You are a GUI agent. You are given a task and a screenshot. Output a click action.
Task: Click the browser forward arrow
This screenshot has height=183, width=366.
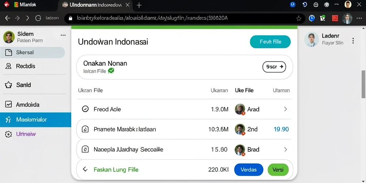[17, 18]
